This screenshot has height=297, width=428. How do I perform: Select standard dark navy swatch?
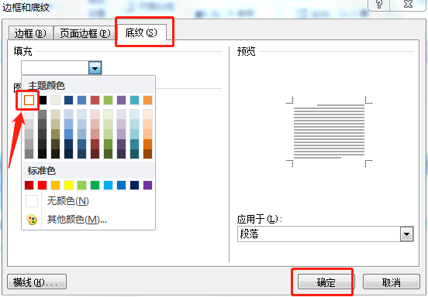tap(134, 185)
